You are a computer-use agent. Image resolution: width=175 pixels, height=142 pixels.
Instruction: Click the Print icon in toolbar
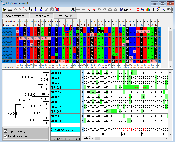[10, 10]
